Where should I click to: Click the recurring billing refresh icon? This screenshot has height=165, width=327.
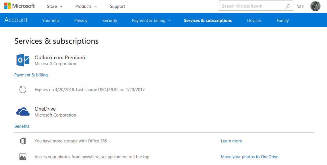coord(23,90)
